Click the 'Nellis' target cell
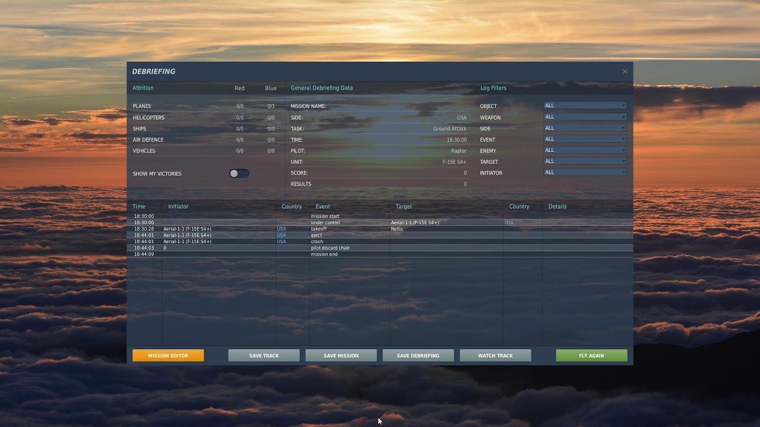 click(397, 229)
